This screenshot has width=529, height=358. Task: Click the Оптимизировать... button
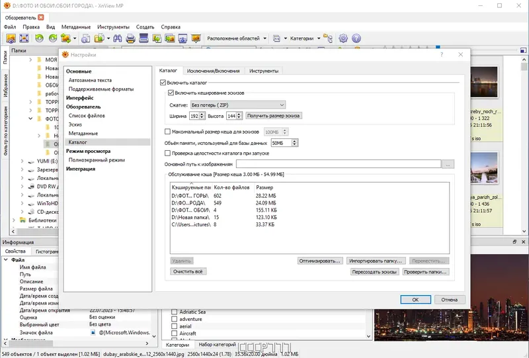click(x=320, y=261)
